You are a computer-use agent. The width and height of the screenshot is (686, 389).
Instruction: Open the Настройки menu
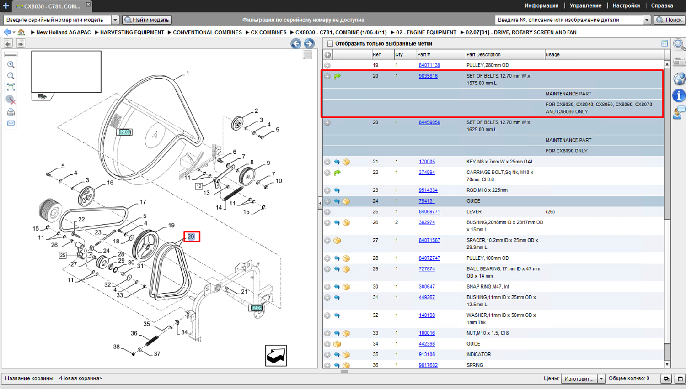point(626,6)
